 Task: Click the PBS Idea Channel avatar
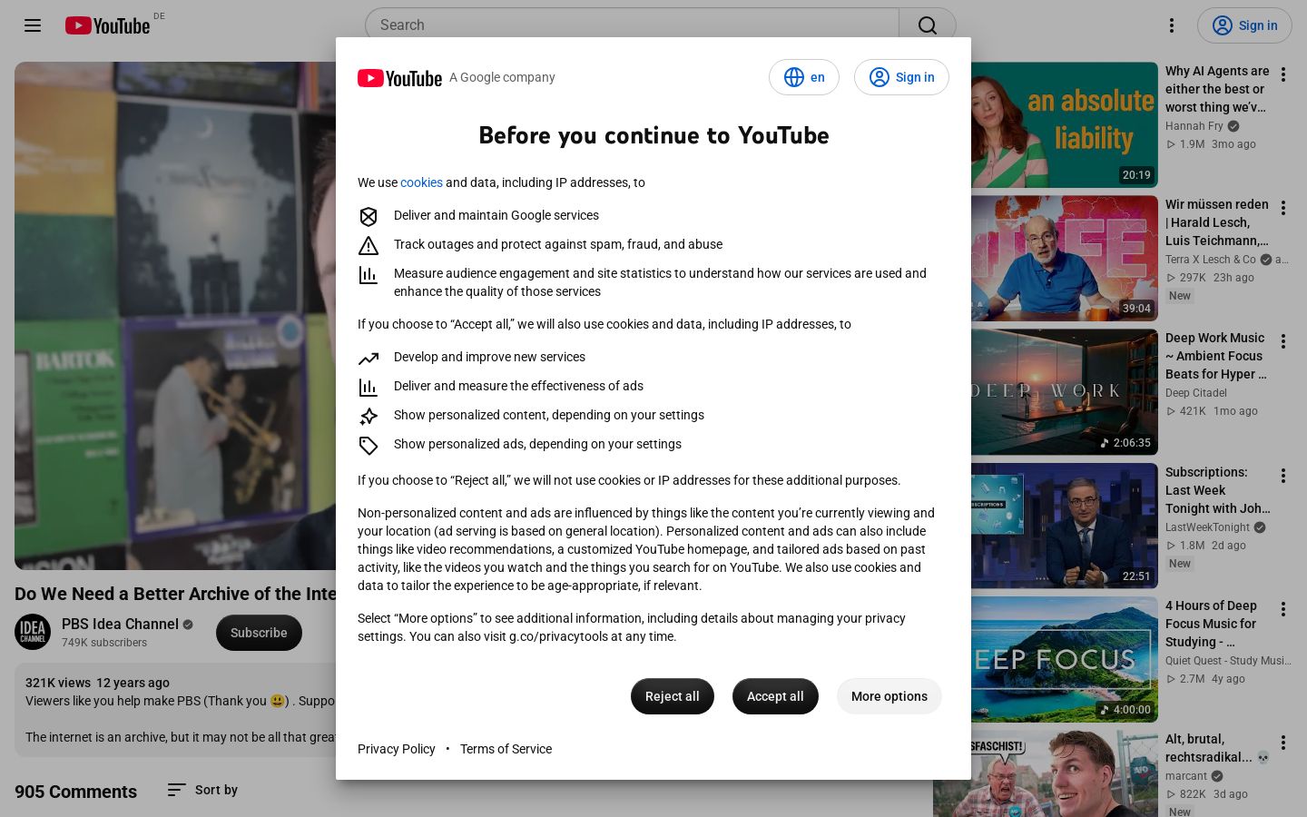pyautogui.click(x=33, y=633)
